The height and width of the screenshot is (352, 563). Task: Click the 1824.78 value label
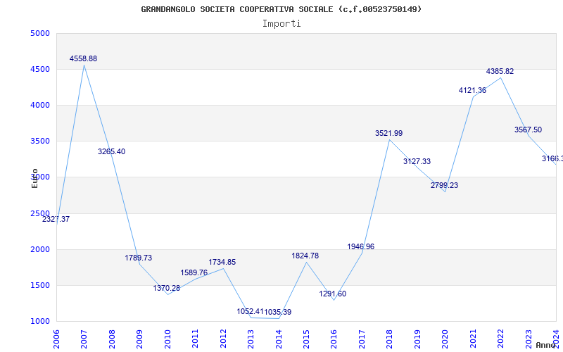[305, 256]
